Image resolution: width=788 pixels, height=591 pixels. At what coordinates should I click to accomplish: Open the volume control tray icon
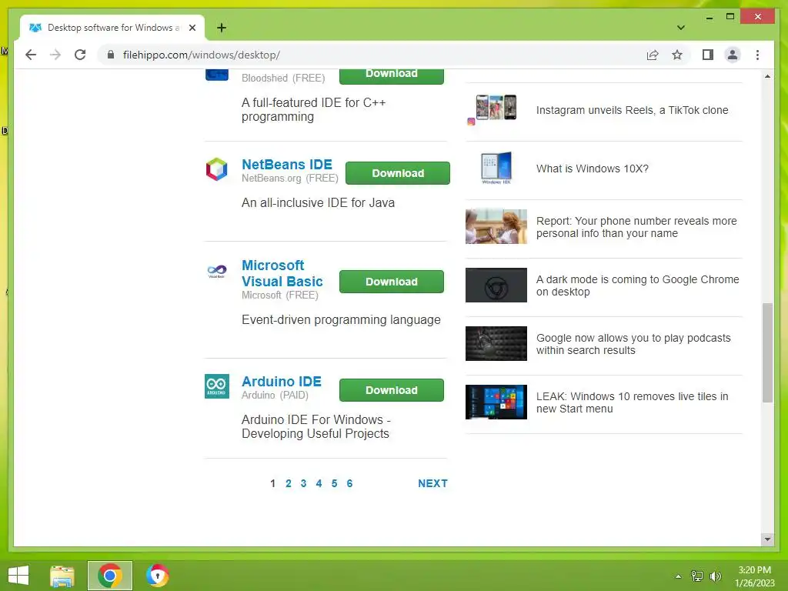click(715, 576)
